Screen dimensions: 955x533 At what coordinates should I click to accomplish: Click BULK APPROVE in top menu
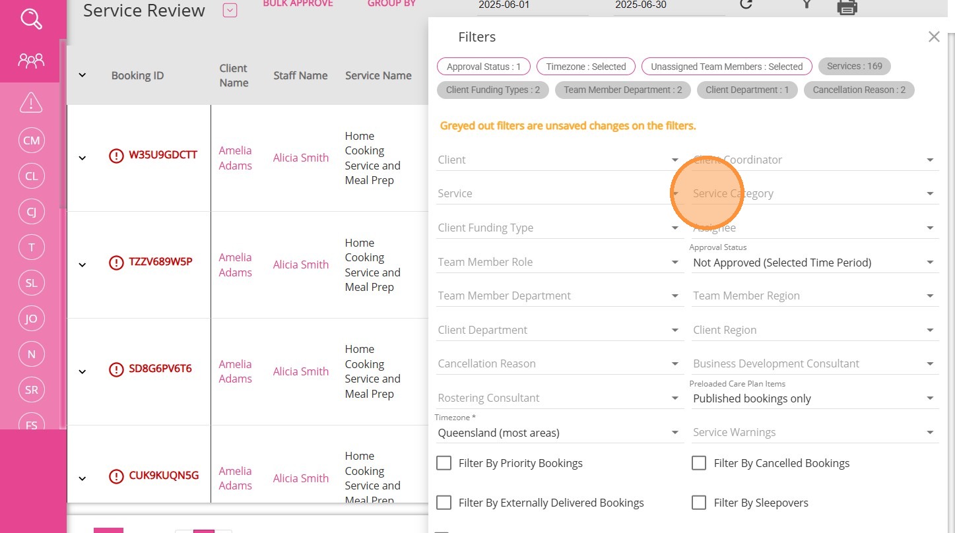click(x=298, y=4)
